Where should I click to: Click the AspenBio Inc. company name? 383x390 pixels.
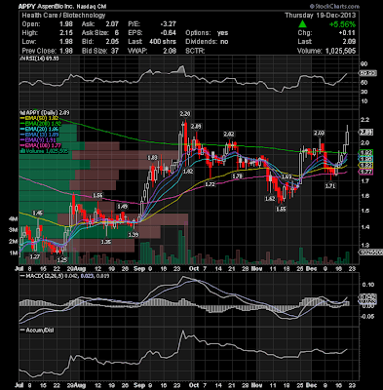pos(56,6)
